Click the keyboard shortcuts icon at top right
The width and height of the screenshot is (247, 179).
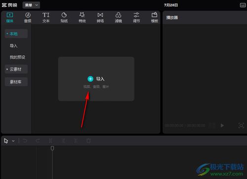coord(243,5)
